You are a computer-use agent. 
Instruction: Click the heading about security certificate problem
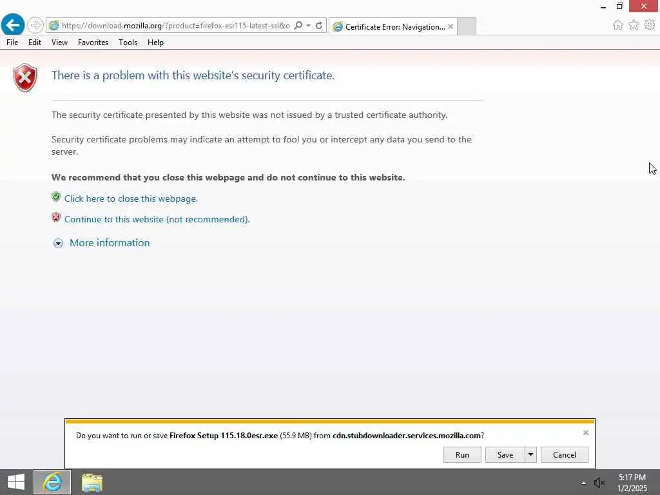(x=193, y=75)
